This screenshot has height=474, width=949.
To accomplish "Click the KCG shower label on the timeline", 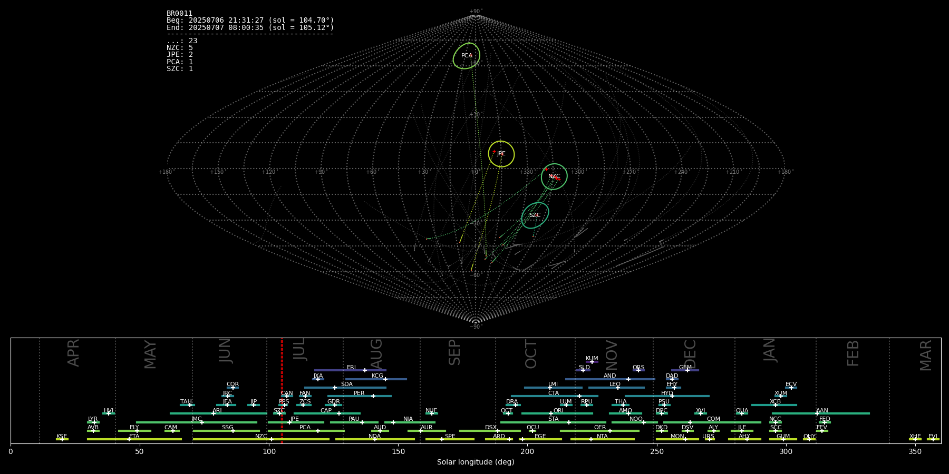I will click(377, 376).
